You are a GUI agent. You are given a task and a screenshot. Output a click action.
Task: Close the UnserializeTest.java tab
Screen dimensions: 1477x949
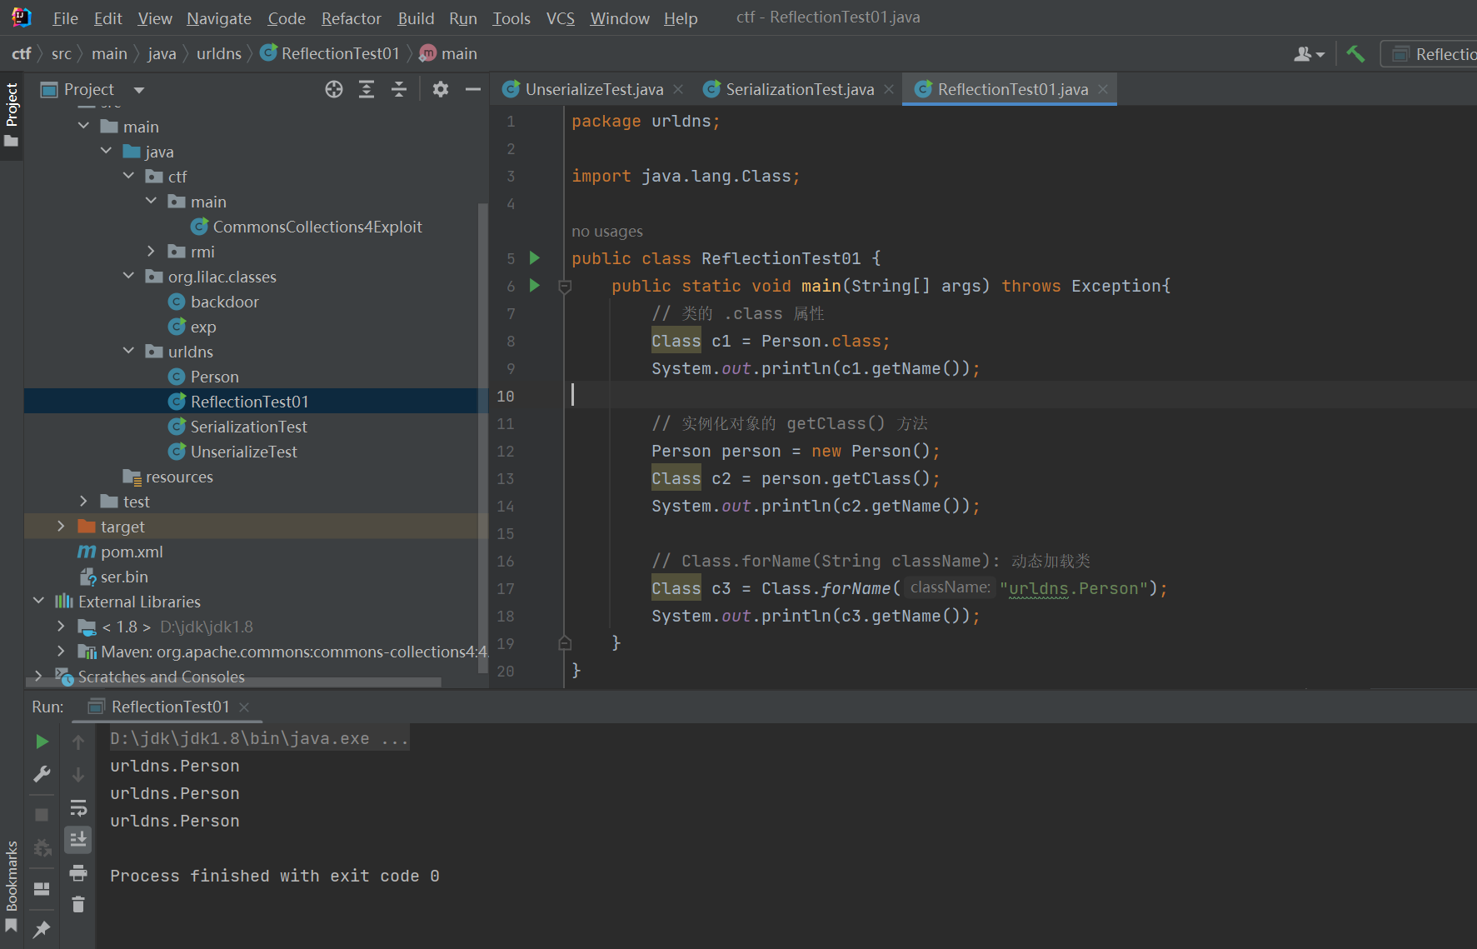click(x=678, y=89)
